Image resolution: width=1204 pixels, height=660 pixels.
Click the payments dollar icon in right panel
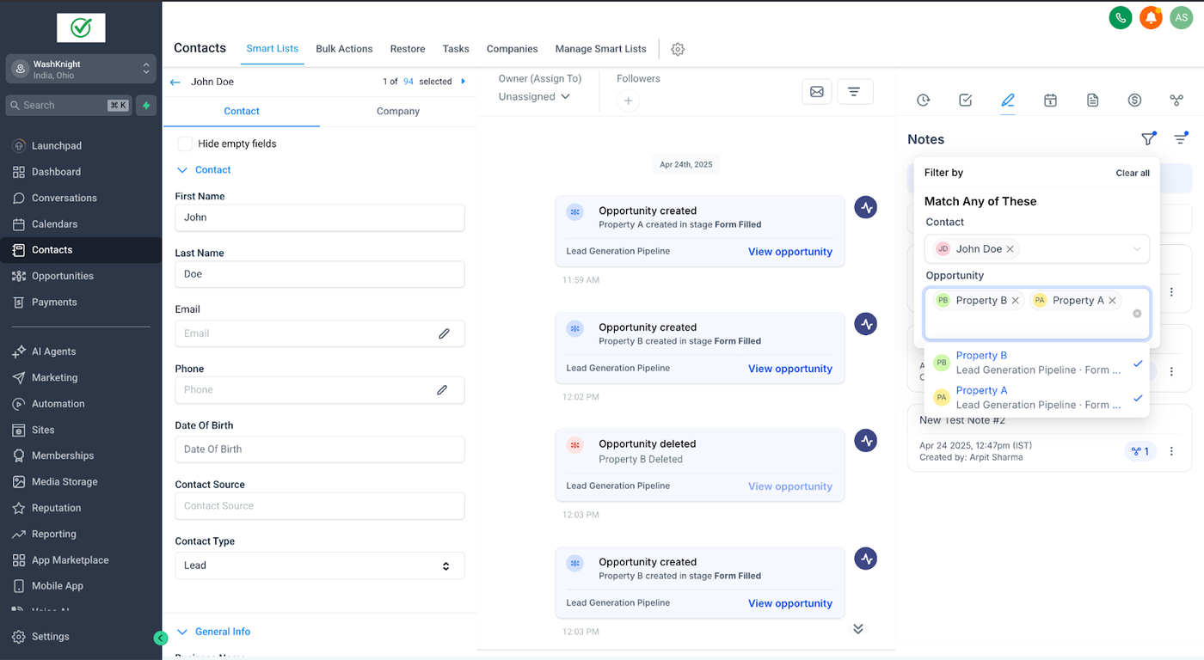coord(1134,101)
